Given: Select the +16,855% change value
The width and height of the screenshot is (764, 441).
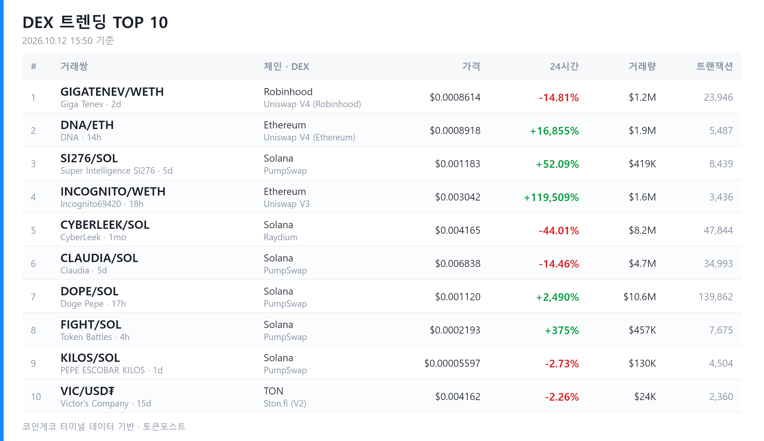Looking at the screenshot, I should 554,131.
